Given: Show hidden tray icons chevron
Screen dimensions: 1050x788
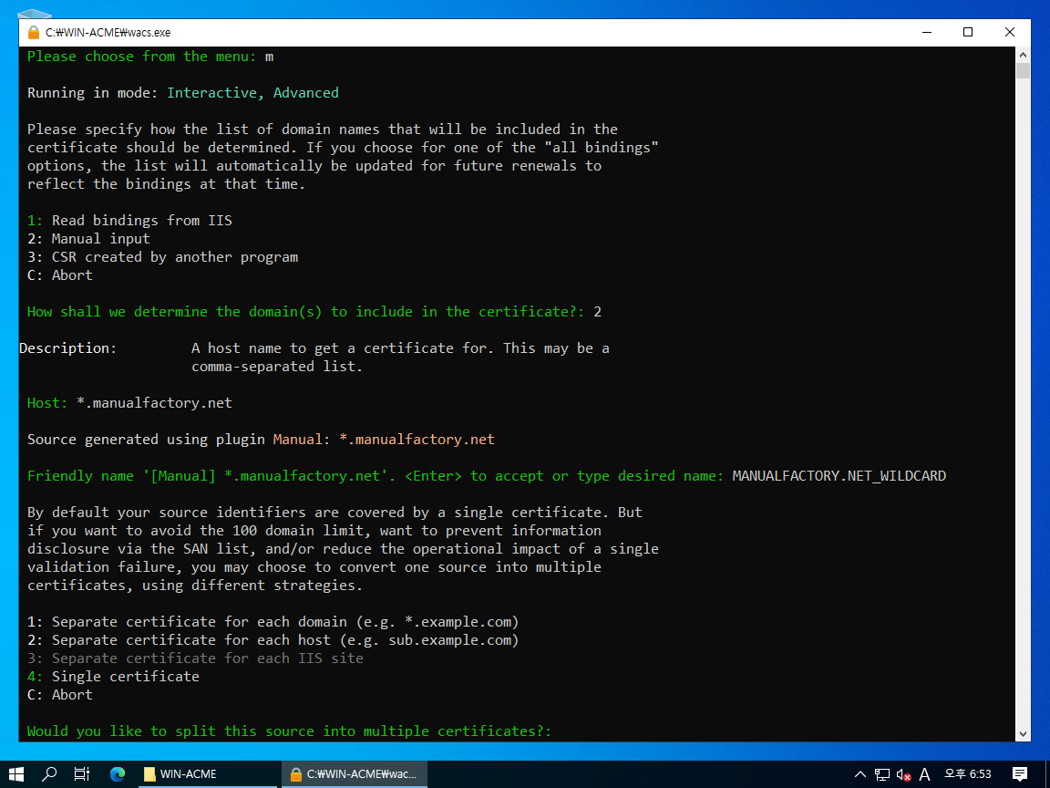Looking at the screenshot, I should tap(860, 774).
